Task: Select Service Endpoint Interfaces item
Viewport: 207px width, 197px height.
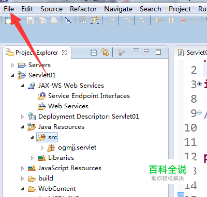Action: point(89,96)
